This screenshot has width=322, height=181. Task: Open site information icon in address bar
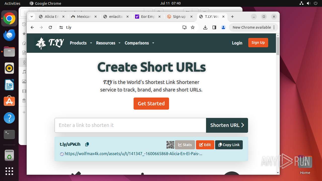pyautogui.click(x=61, y=27)
